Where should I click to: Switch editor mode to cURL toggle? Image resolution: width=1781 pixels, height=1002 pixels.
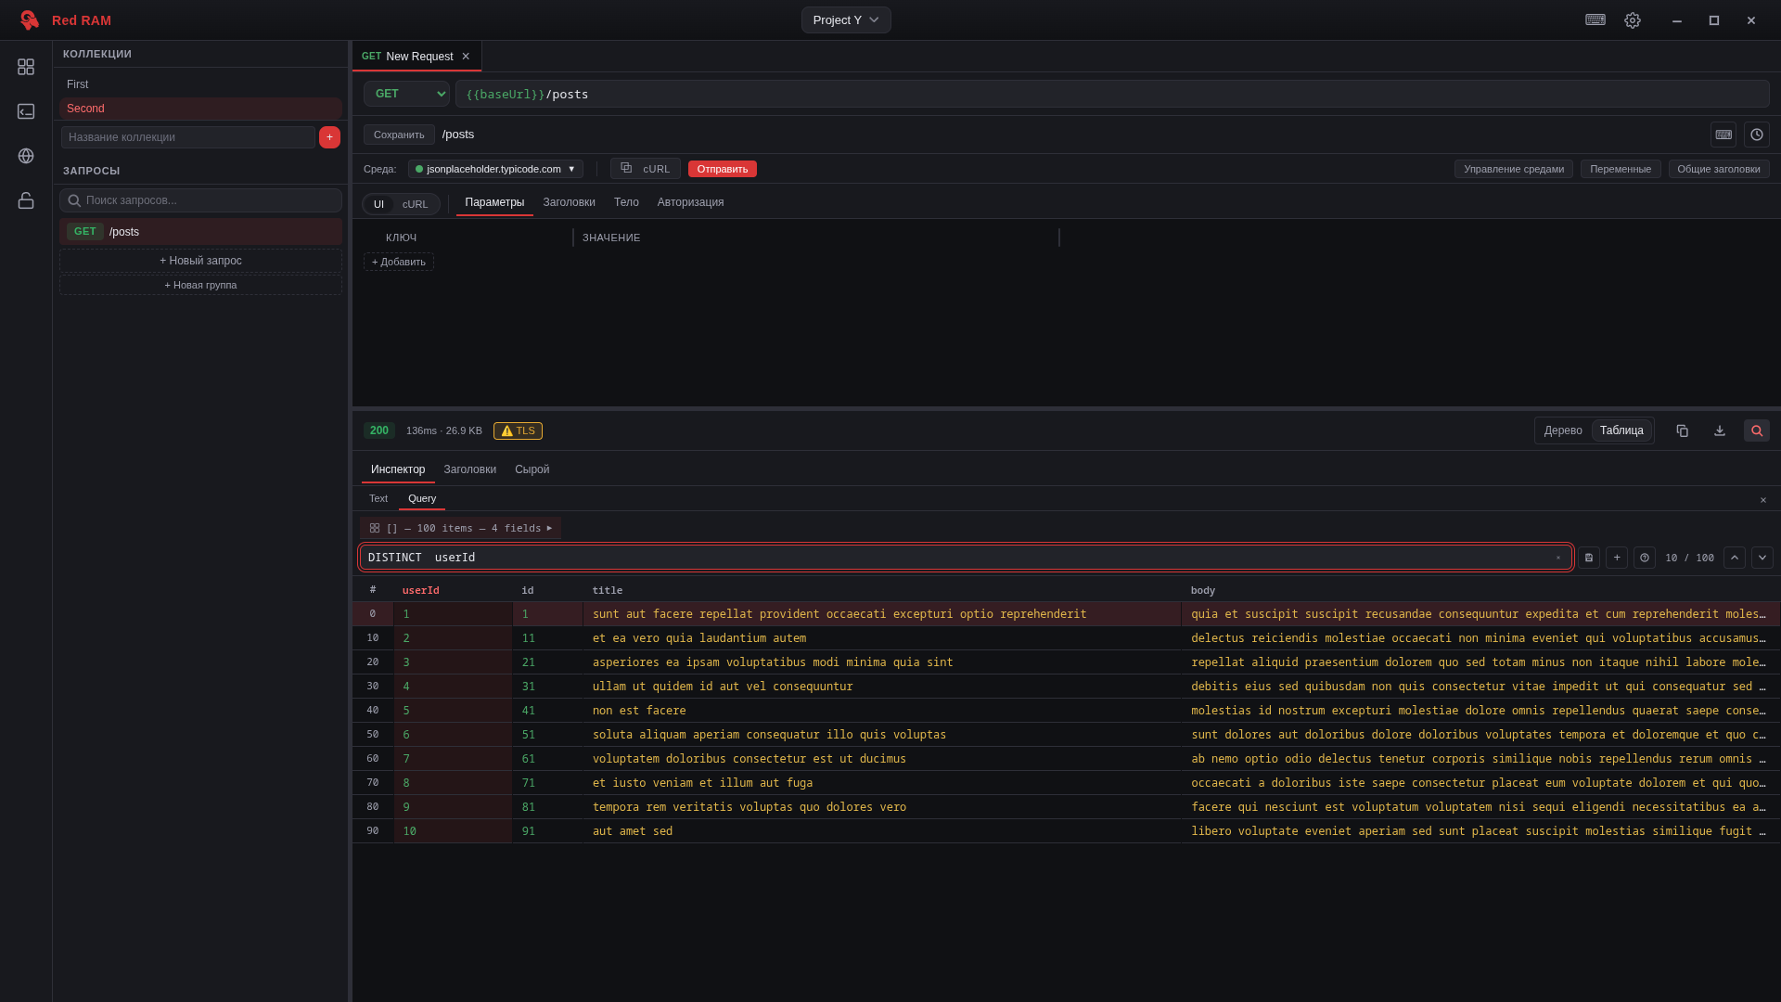pyautogui.click(x=415, y=204)
